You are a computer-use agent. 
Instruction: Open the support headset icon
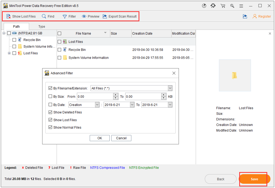[213, 6]
